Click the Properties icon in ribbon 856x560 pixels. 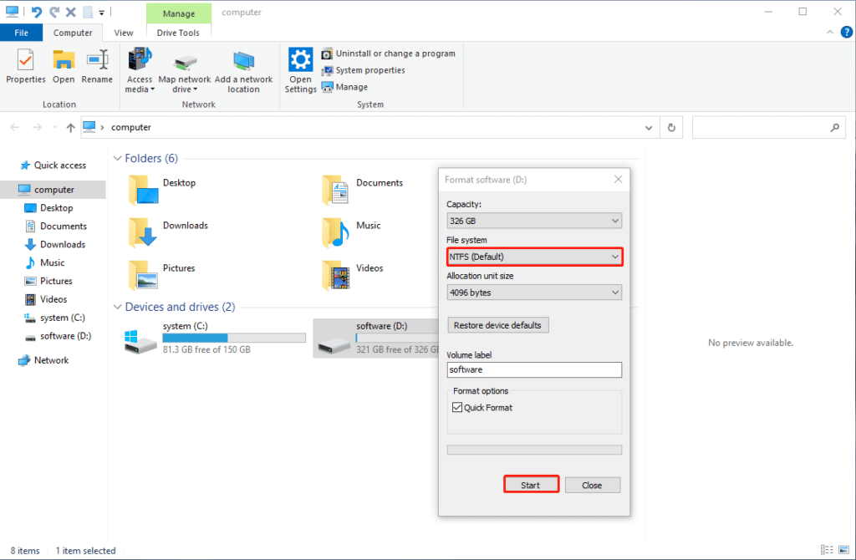click(25, 66)
